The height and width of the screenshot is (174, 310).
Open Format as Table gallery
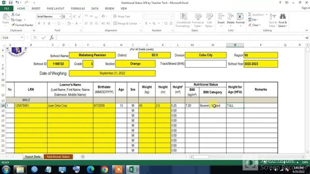tap(198, 20)
